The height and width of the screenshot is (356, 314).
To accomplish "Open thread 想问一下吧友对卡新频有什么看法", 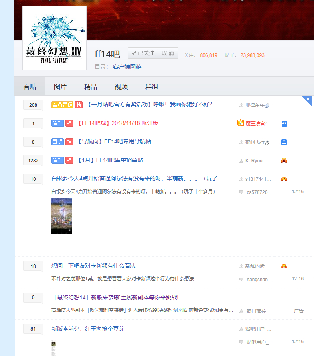I will (93, 266).
